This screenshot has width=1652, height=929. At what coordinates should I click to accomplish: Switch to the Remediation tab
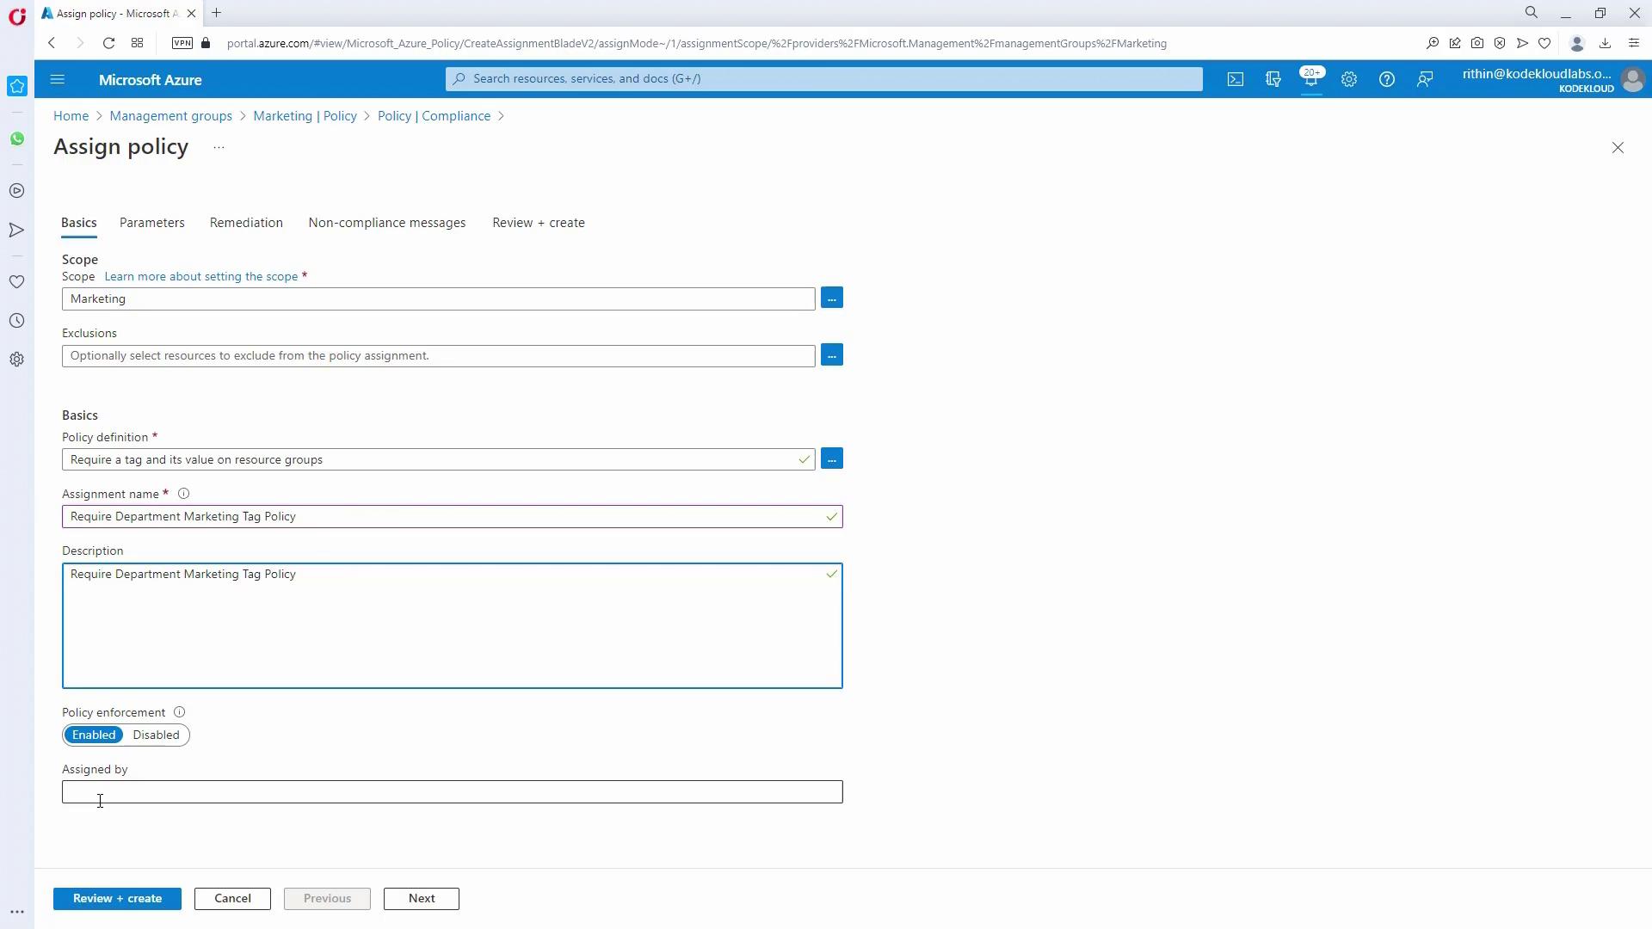tap(246, 223)
